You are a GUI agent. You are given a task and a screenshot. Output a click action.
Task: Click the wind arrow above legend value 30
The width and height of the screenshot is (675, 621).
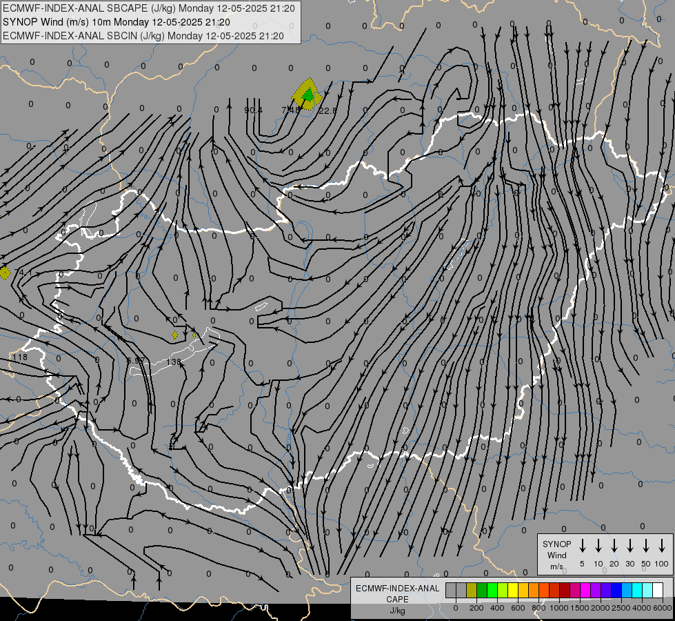630,546
